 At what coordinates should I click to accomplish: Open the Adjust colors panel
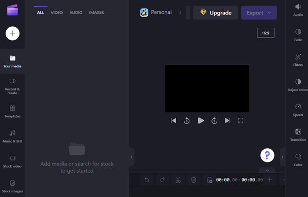(x=298, y=85)
